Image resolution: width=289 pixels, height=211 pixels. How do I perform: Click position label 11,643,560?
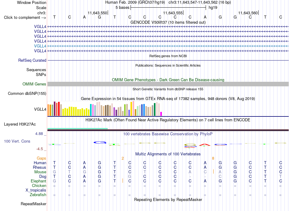248,13
